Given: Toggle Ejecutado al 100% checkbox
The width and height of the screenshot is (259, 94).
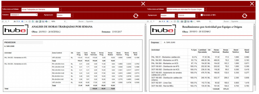Looking at the screenshot, I should click(x=202, y=15).
